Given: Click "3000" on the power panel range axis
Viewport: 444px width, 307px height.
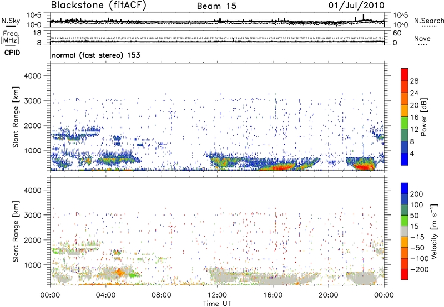Looking at the screenshot, I should coord(33,101).
